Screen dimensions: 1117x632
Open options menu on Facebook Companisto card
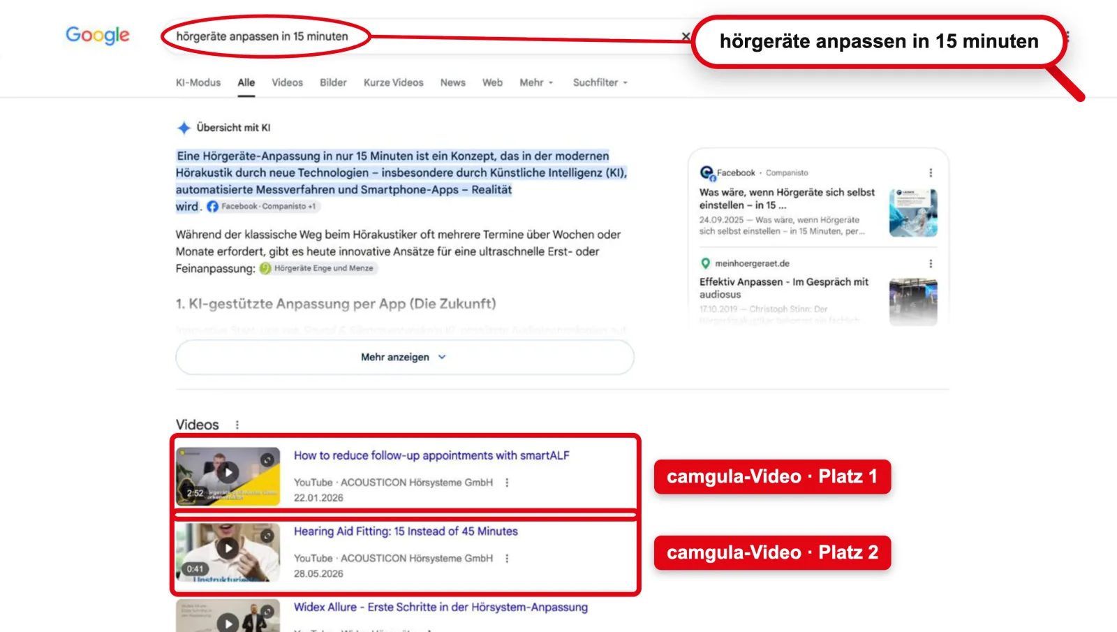coord(931,172)
